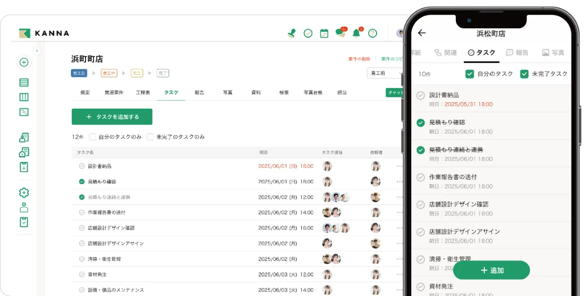Uncheck completed desktop 見積もり連絡と連携 task
Viewport: 587px width, 296px height.
[82, 197]
